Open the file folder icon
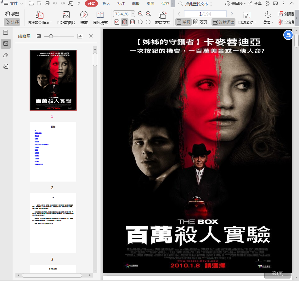 [31, 3]
